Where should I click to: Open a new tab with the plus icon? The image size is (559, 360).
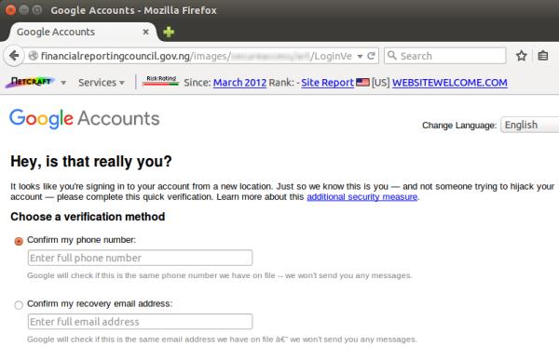(x=169, y=32)
